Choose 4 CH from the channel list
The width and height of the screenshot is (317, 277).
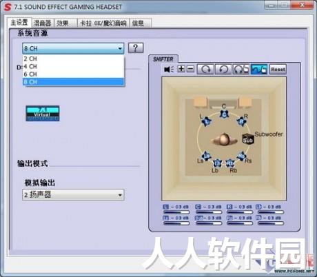73,66
